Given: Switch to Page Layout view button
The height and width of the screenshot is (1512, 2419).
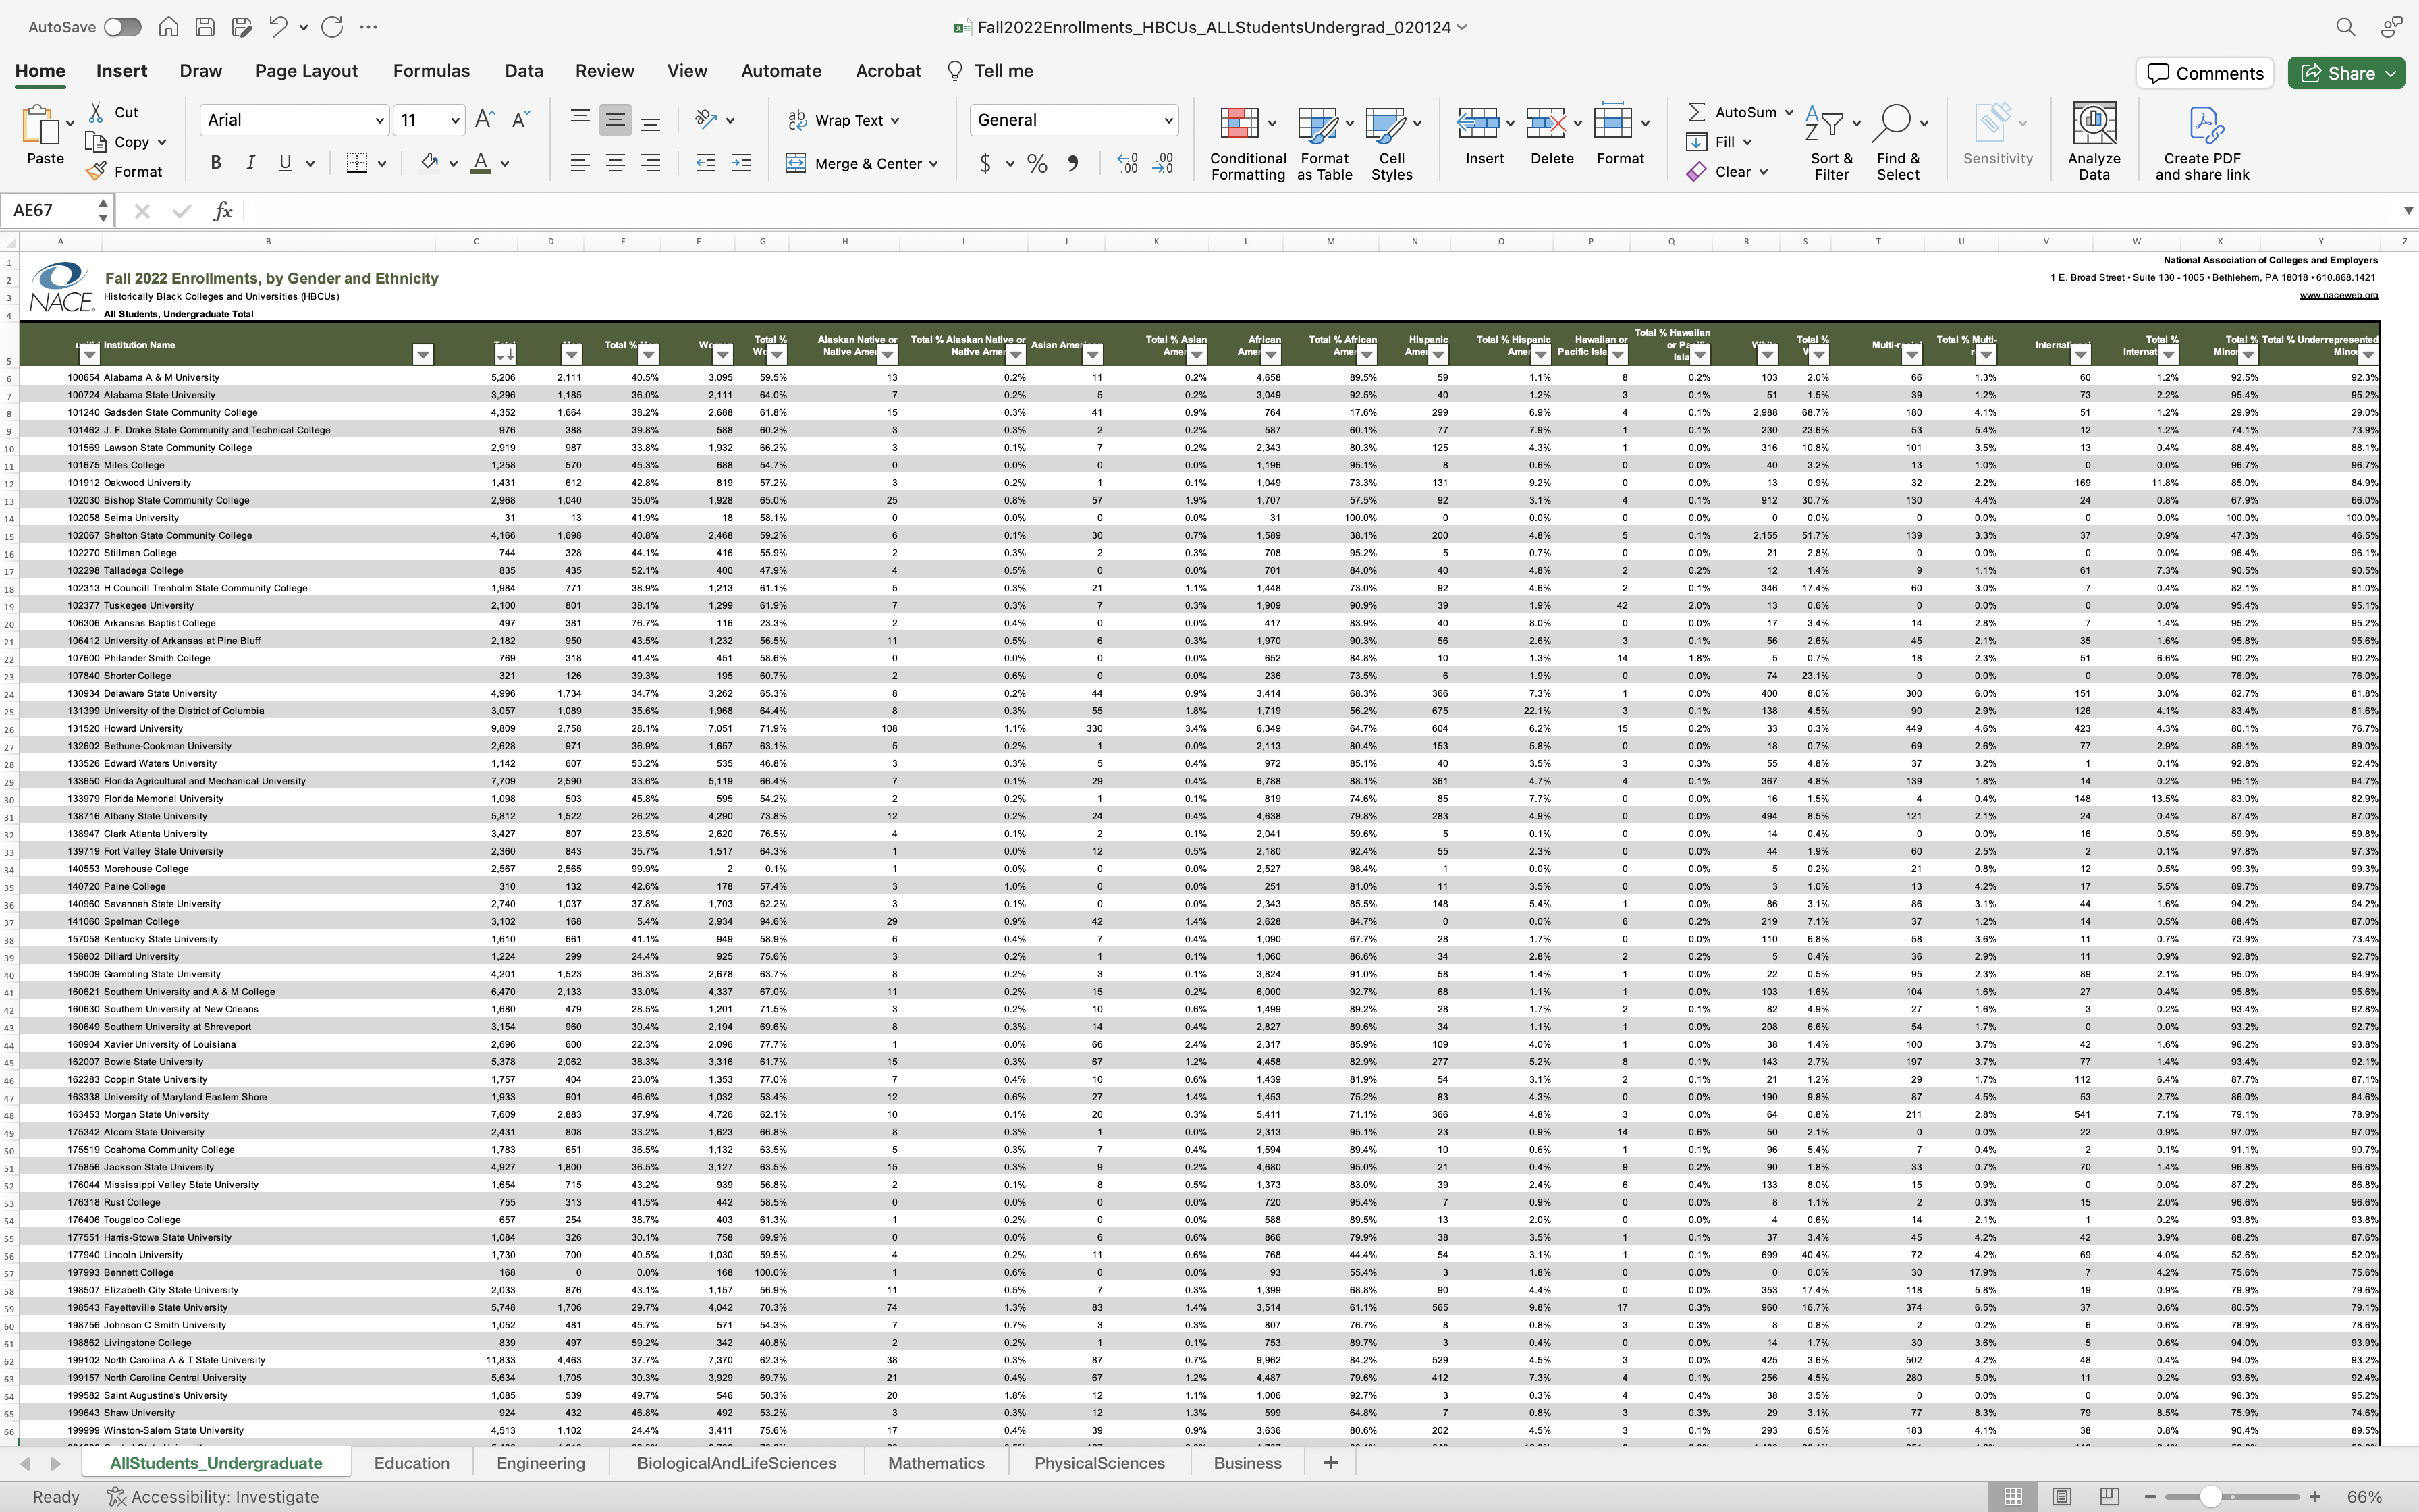Looking at the screenshot, I should (2061, 1497).
